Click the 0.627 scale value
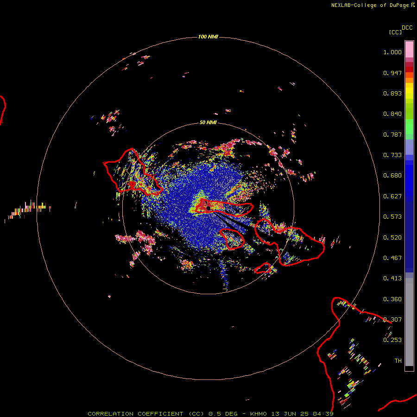The height and width of the screenshot is (417, 417). pos(392,196)
